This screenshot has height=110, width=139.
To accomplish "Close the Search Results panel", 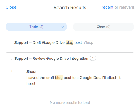I will tap(11, 7).
